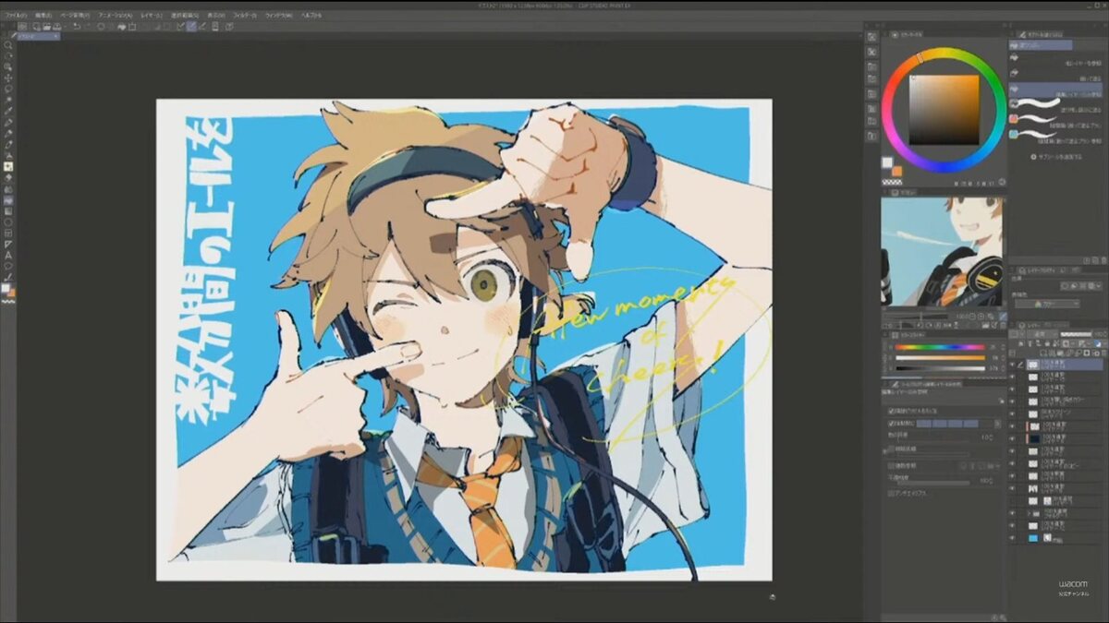This screenshot has height=623, width=1109.
Task: Choose the 囲って塗る sub tool
Action: 1054,77
